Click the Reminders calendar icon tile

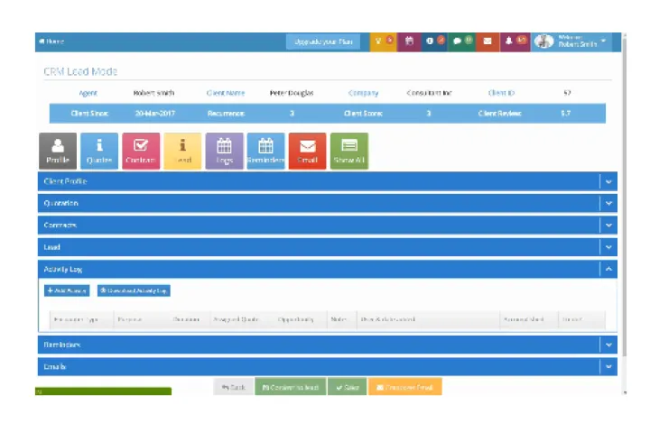pyautogui.click(x=265, y=151)
